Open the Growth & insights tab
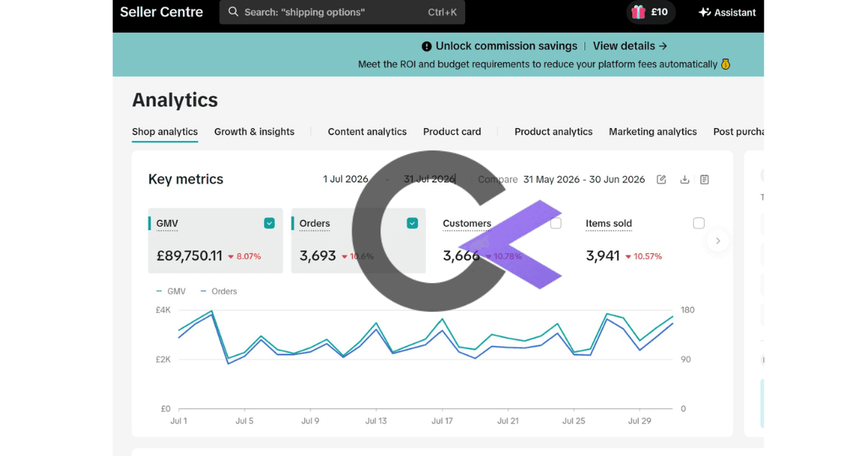This screenshot has height=456, width=868. pos(254,132)
